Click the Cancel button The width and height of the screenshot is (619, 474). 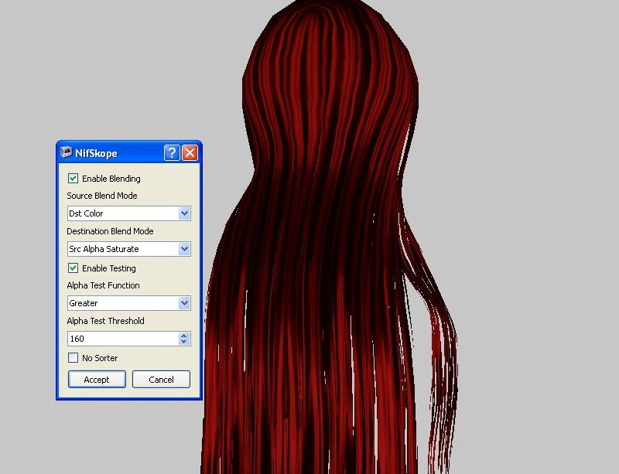point(161,380)
